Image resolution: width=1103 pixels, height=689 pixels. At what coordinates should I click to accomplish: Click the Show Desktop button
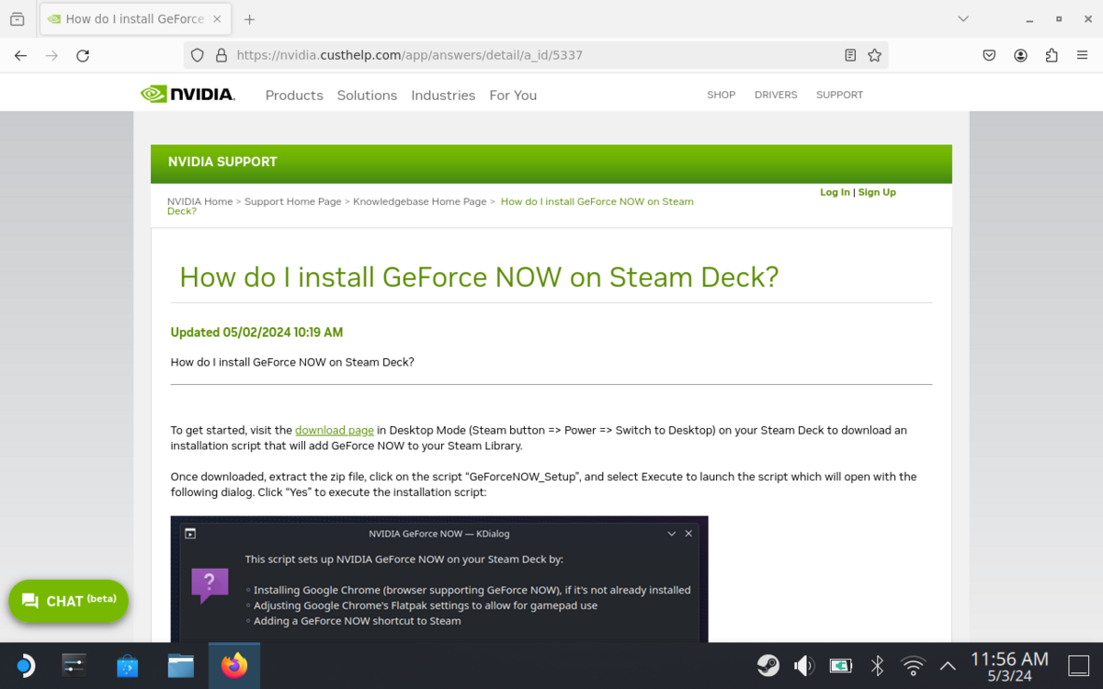click(1079, 666)
